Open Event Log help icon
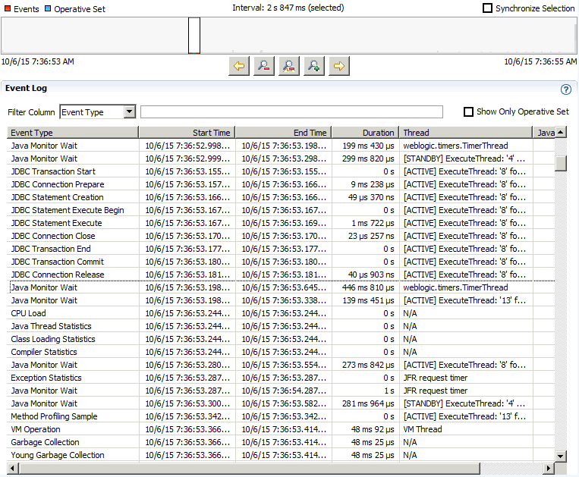This screenshot has width=579, height=477. click(x=565, y=89)
